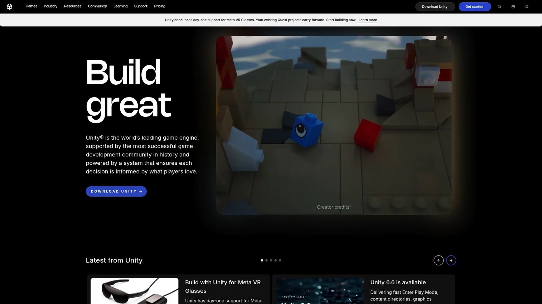Follow the Learn more banner link

tap(368, 20)
